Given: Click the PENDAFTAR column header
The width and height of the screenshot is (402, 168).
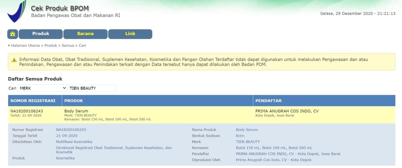Looking at the screenshot, I should click(324, 101).
